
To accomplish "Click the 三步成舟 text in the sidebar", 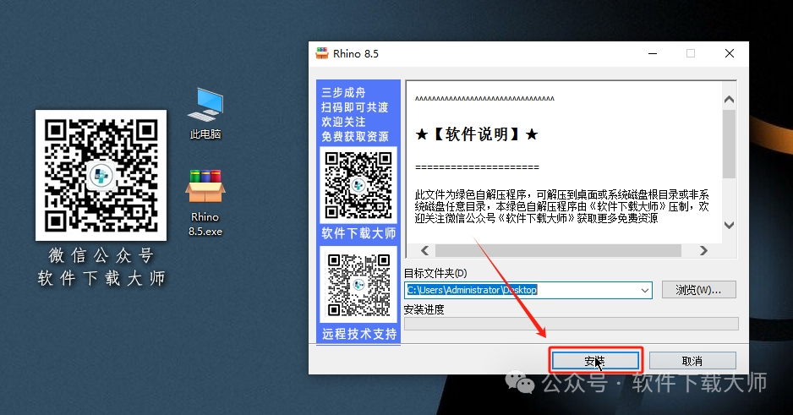I will tap(343, 92).
